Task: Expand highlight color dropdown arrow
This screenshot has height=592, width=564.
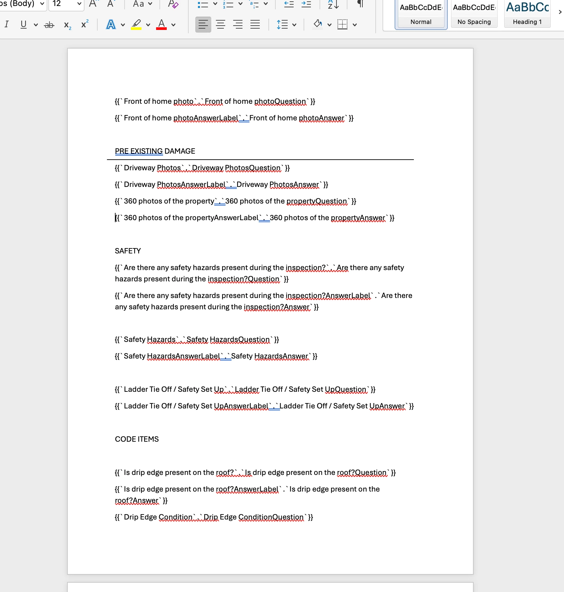Action: (148, 25)
